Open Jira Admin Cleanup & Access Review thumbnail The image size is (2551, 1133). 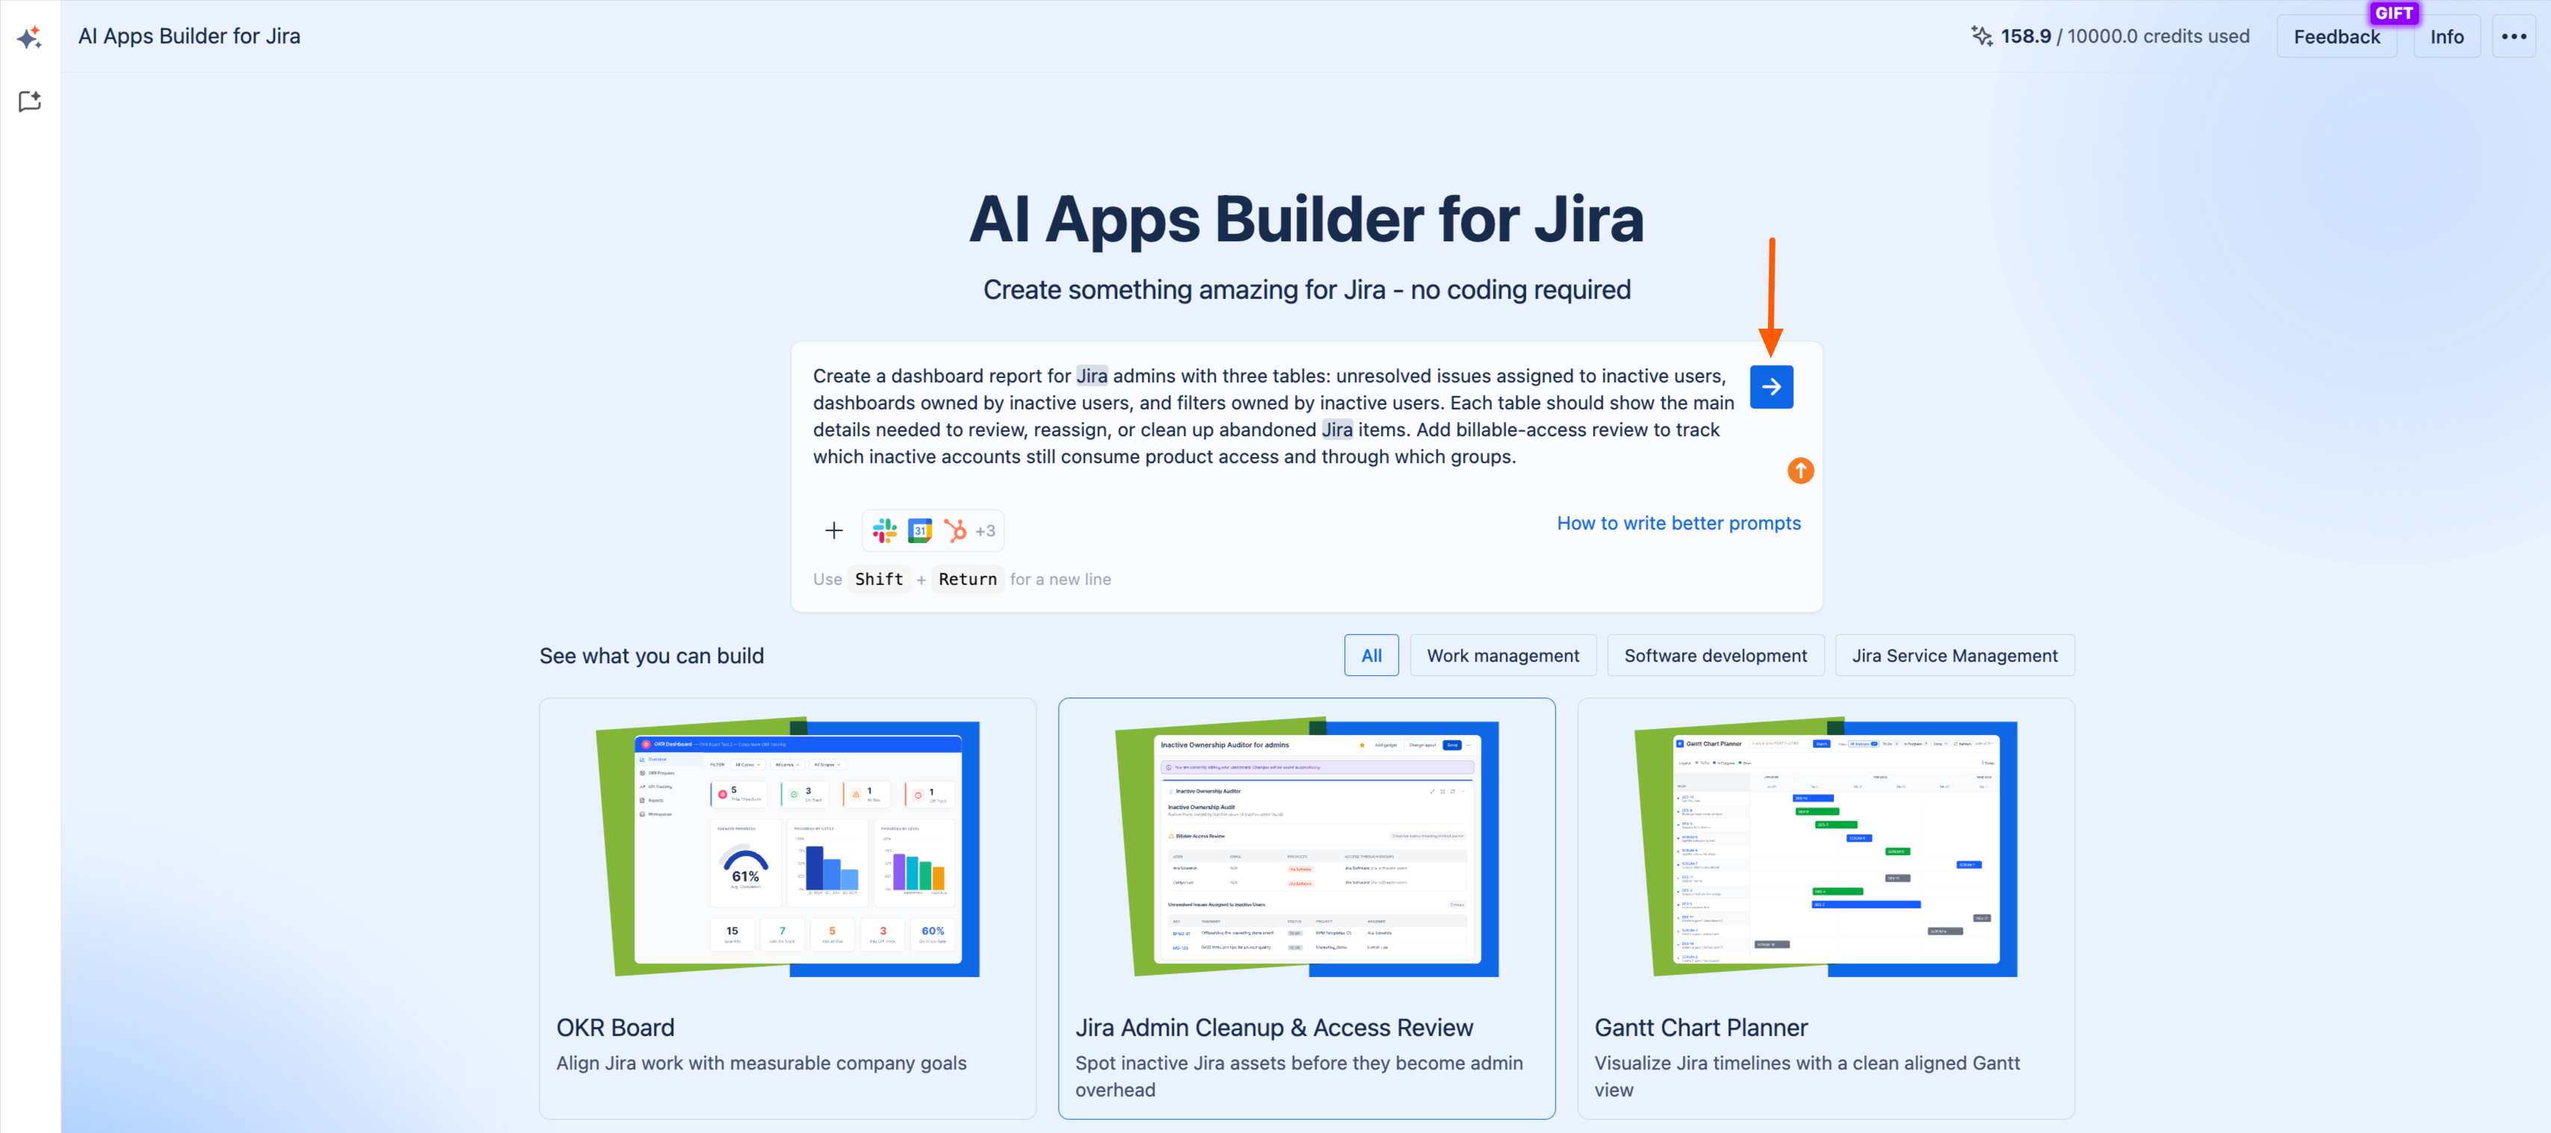click(1306, 848)
